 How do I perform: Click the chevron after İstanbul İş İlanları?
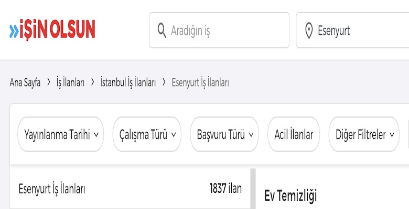(x=164, y=83)
